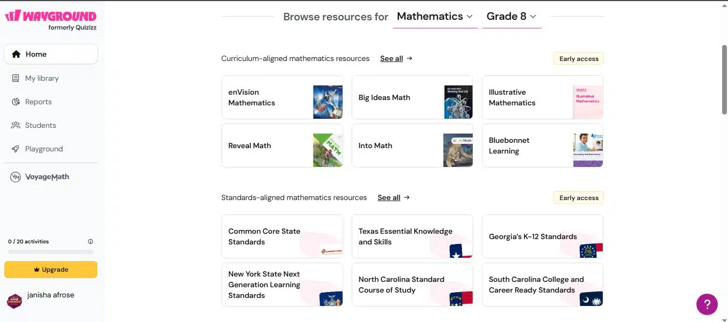Click the My library book icon

tap(16, 78)
